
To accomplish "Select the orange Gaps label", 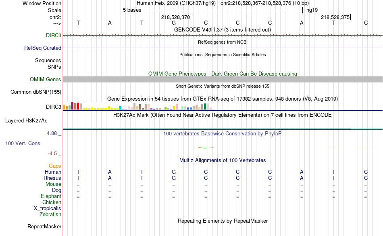I will pos(55,166).
